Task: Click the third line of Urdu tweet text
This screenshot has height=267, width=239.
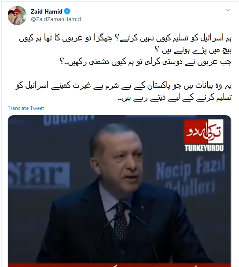Action: [x=145, y=62]
